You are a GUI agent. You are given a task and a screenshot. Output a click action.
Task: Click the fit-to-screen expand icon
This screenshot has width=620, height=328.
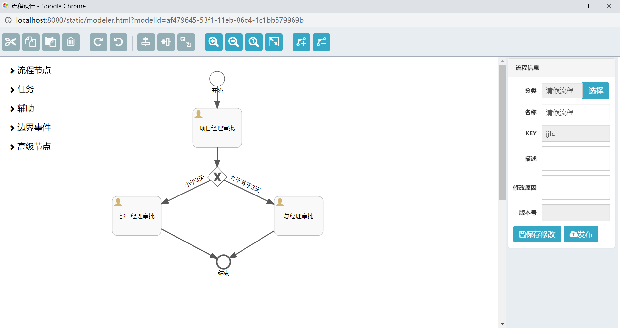tap(274, 42)
